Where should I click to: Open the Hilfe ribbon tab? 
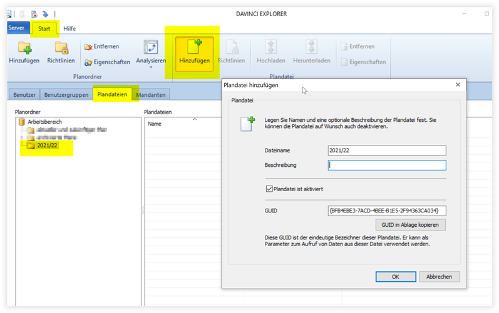pyautogui.click(x=69, y=28)
